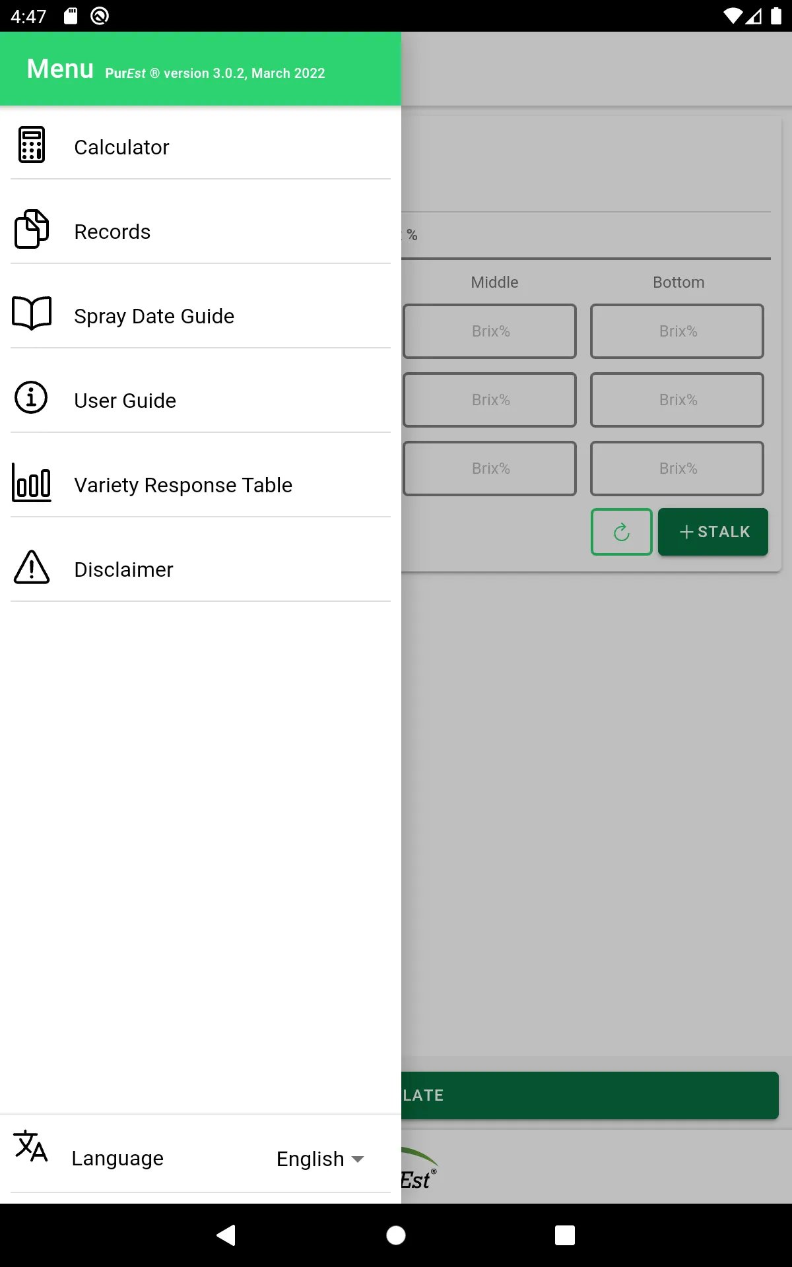Click the Records documents icon

tap(32, 229)
